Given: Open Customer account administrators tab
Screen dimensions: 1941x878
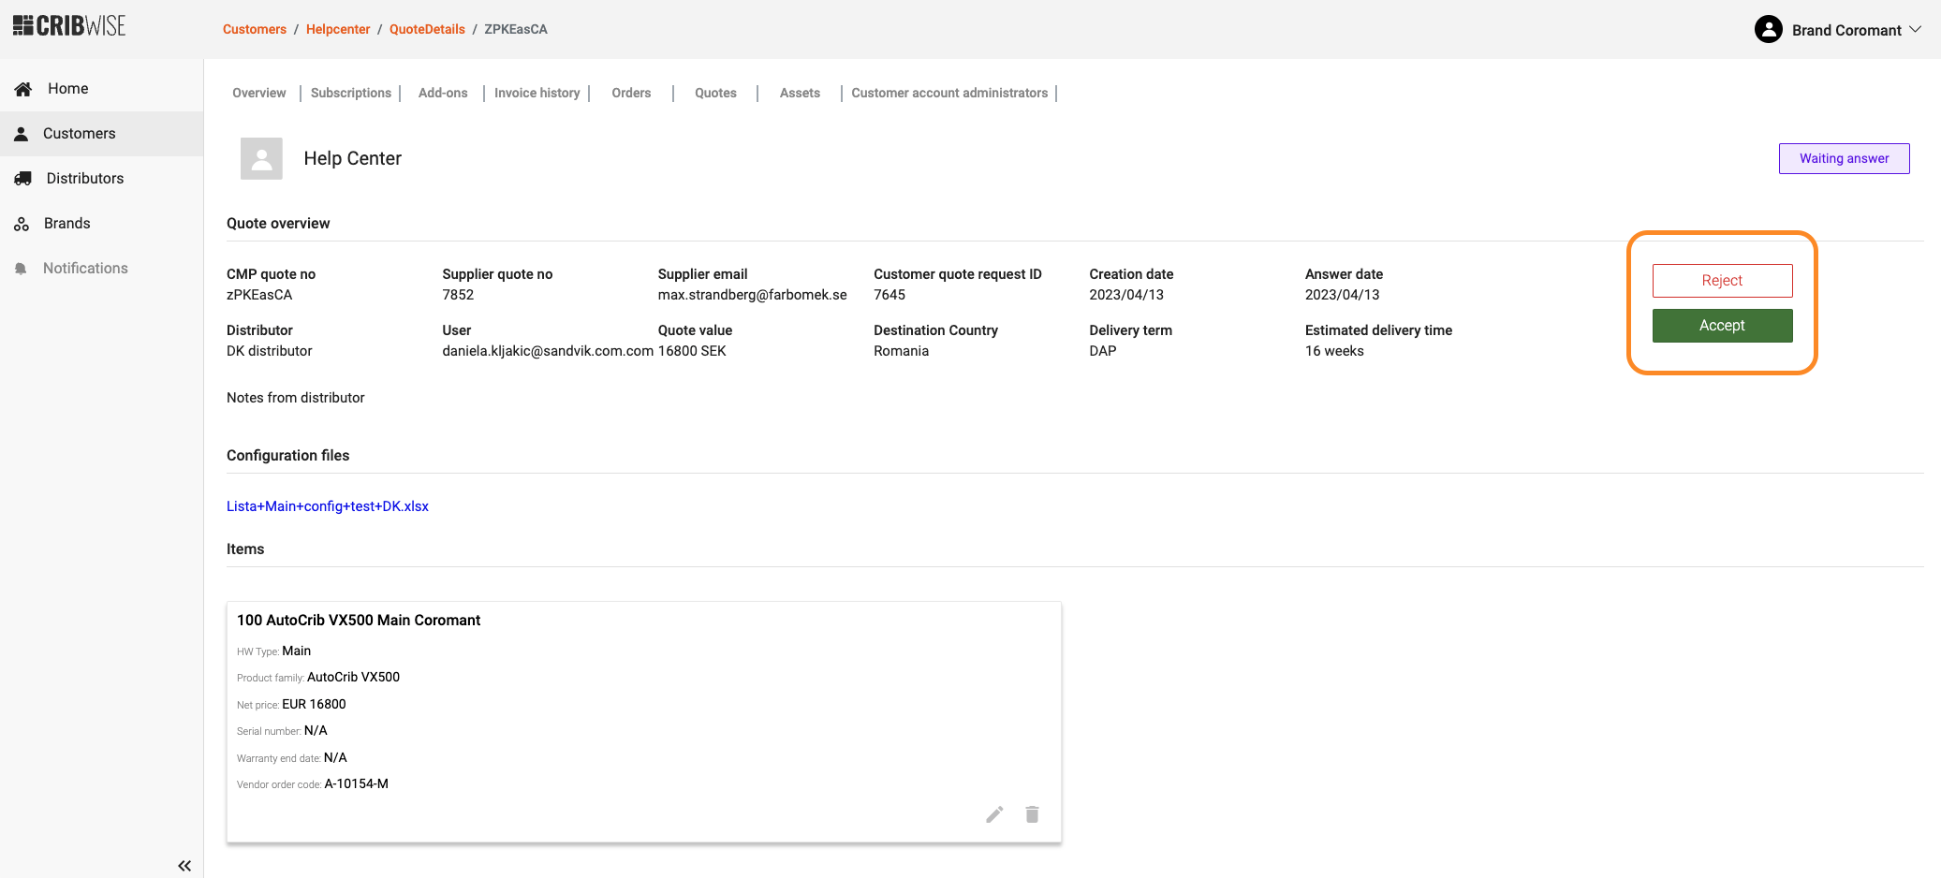Looking at the screenshot, I should 949,94.
